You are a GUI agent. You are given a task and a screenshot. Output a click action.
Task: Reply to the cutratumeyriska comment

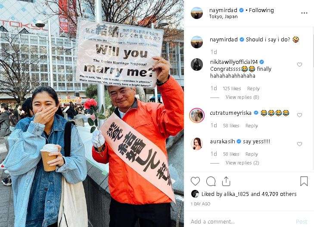pos(252,126)
